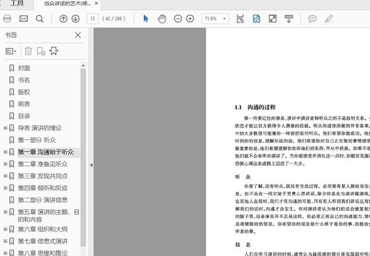Image resolution: width=370 pixels, height=256 pixels.
Task: Open the 导言 演讲的理论 bookmark
Action: click(x=39, y=128)
